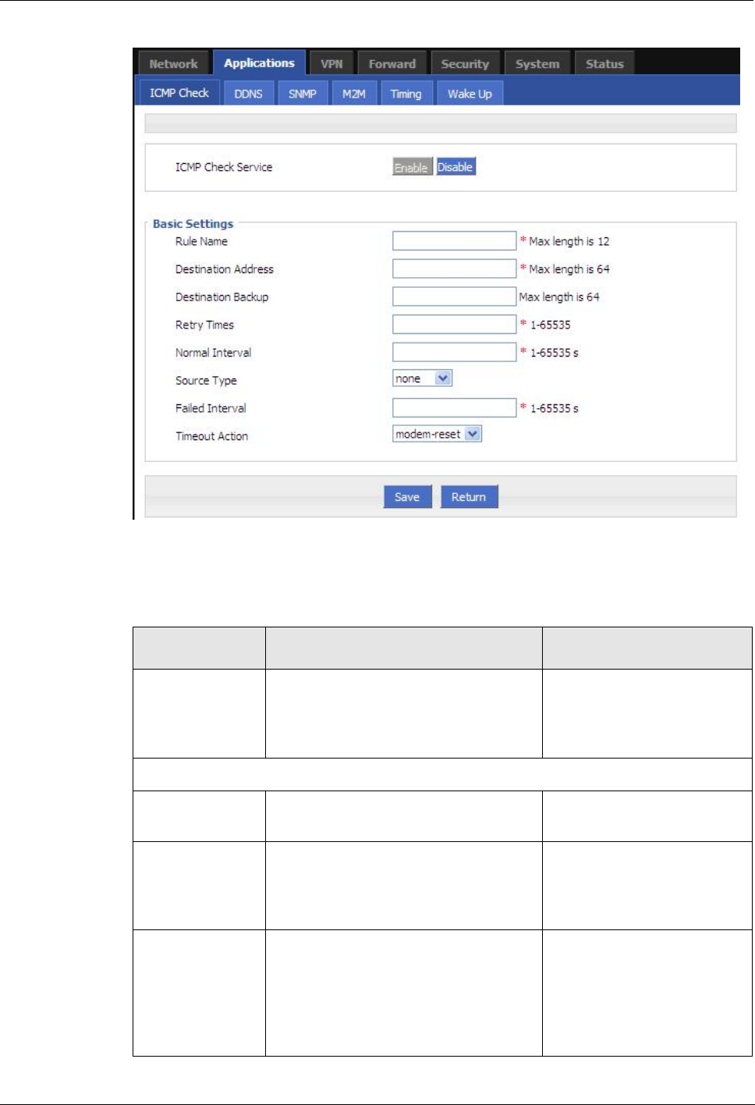The width and height of the screenshot is (755, 1105).
Task: Open the Timeout Action dropdown
Action: coord(437,434)
